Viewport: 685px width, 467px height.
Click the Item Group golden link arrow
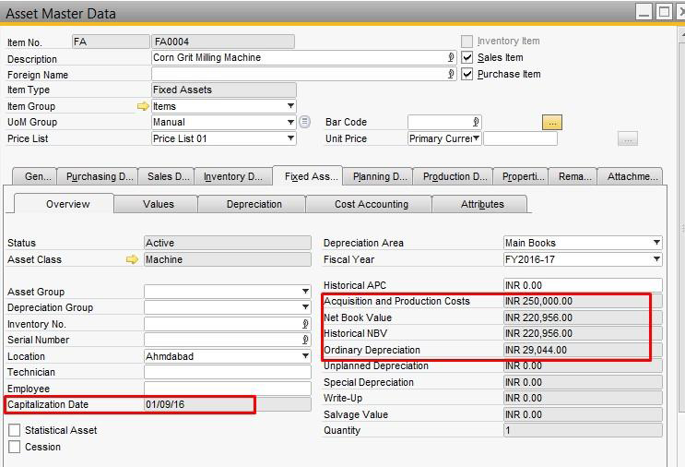pos(143,106)
